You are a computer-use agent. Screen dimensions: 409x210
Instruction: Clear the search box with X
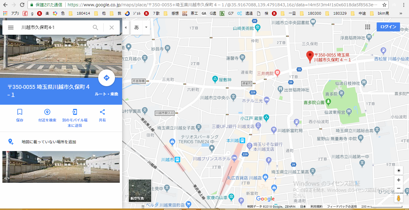pyautogui.click(x=112, y=28)
